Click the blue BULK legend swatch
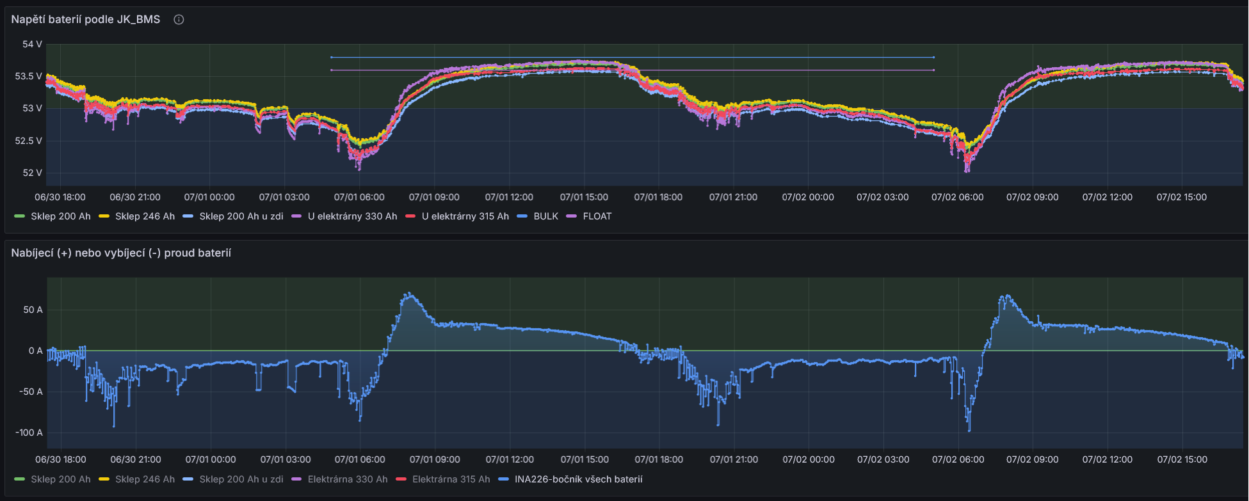The width and height of the screenshot is (1249, 501). [522, 216]
